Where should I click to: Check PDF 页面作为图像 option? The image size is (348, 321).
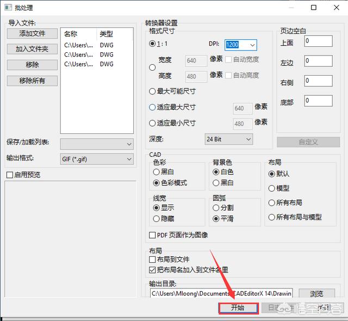point(153,235)
